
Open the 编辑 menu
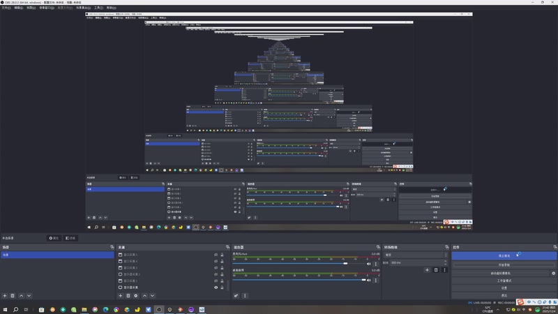(19, 8)
